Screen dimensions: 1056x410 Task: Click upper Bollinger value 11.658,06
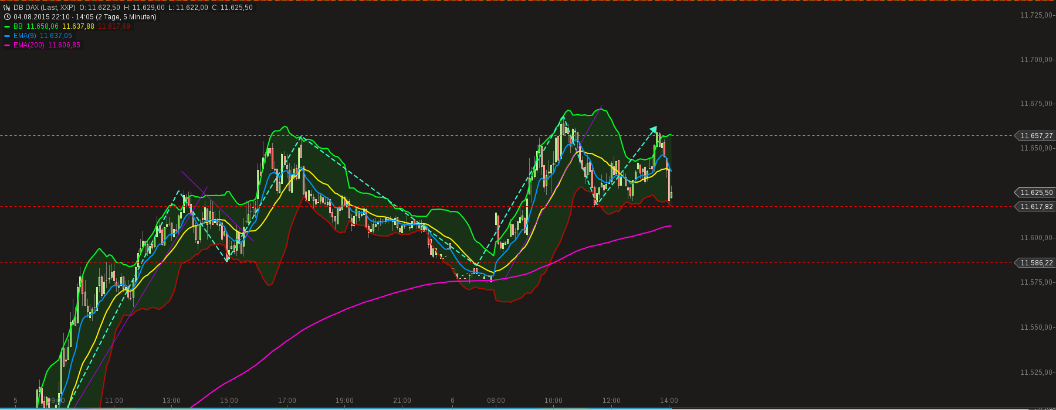(43, 26)
